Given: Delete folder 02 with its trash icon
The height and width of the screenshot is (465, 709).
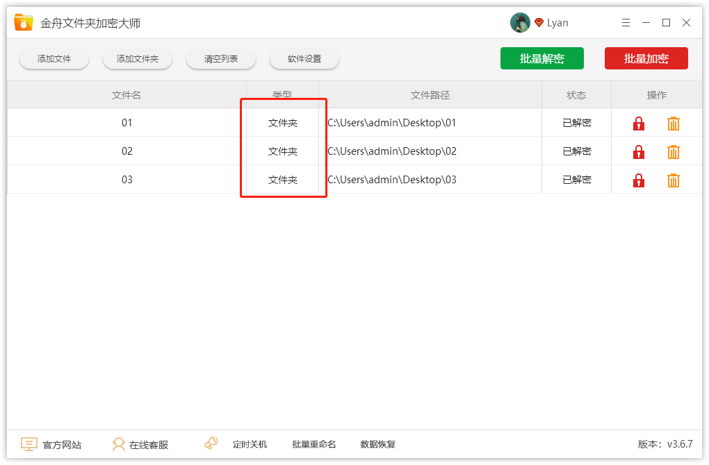Looking at the screenshot, I should (674, 152).
